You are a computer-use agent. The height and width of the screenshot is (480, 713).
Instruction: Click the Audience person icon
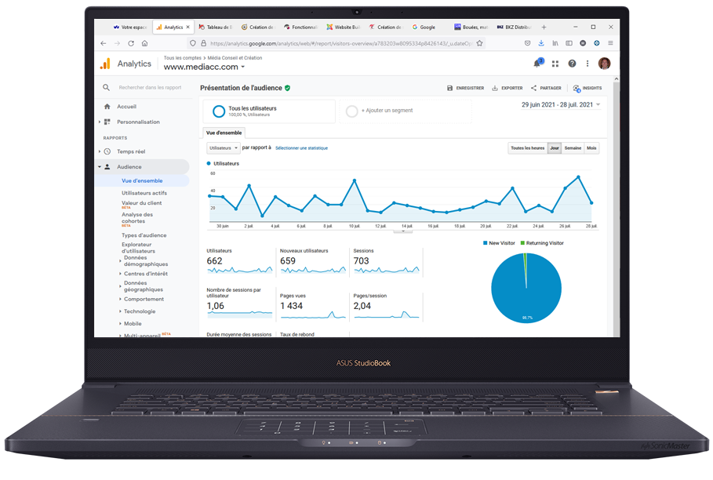click(107, 165)
